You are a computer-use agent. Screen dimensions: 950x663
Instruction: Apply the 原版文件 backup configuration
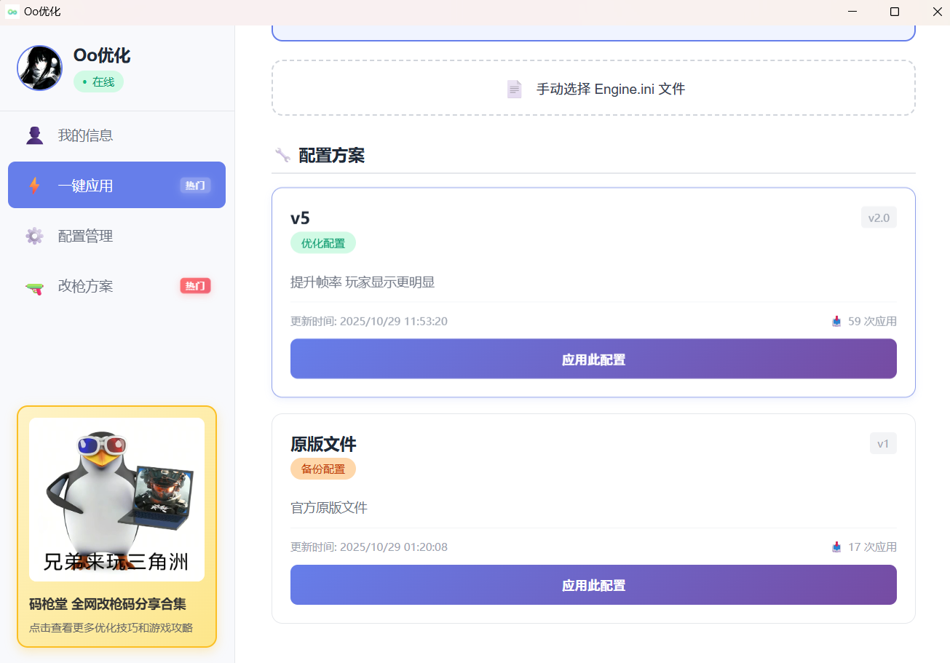point(593,584)
